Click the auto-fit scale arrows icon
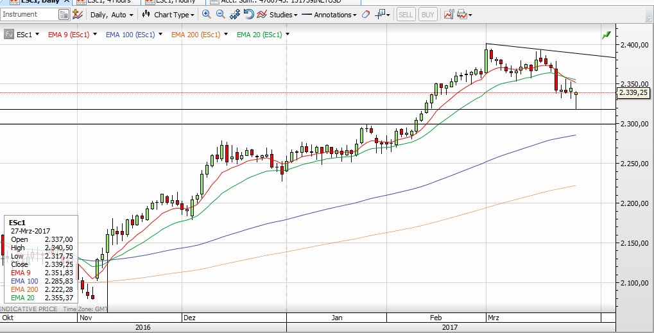Screen dimensions: 654x333 [x=235, y=15]
